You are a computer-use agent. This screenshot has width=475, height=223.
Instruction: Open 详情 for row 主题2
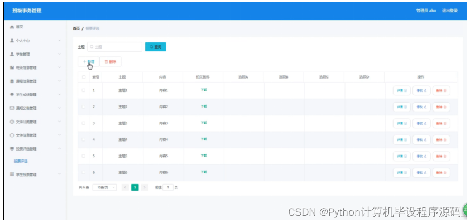coord(402,107)
